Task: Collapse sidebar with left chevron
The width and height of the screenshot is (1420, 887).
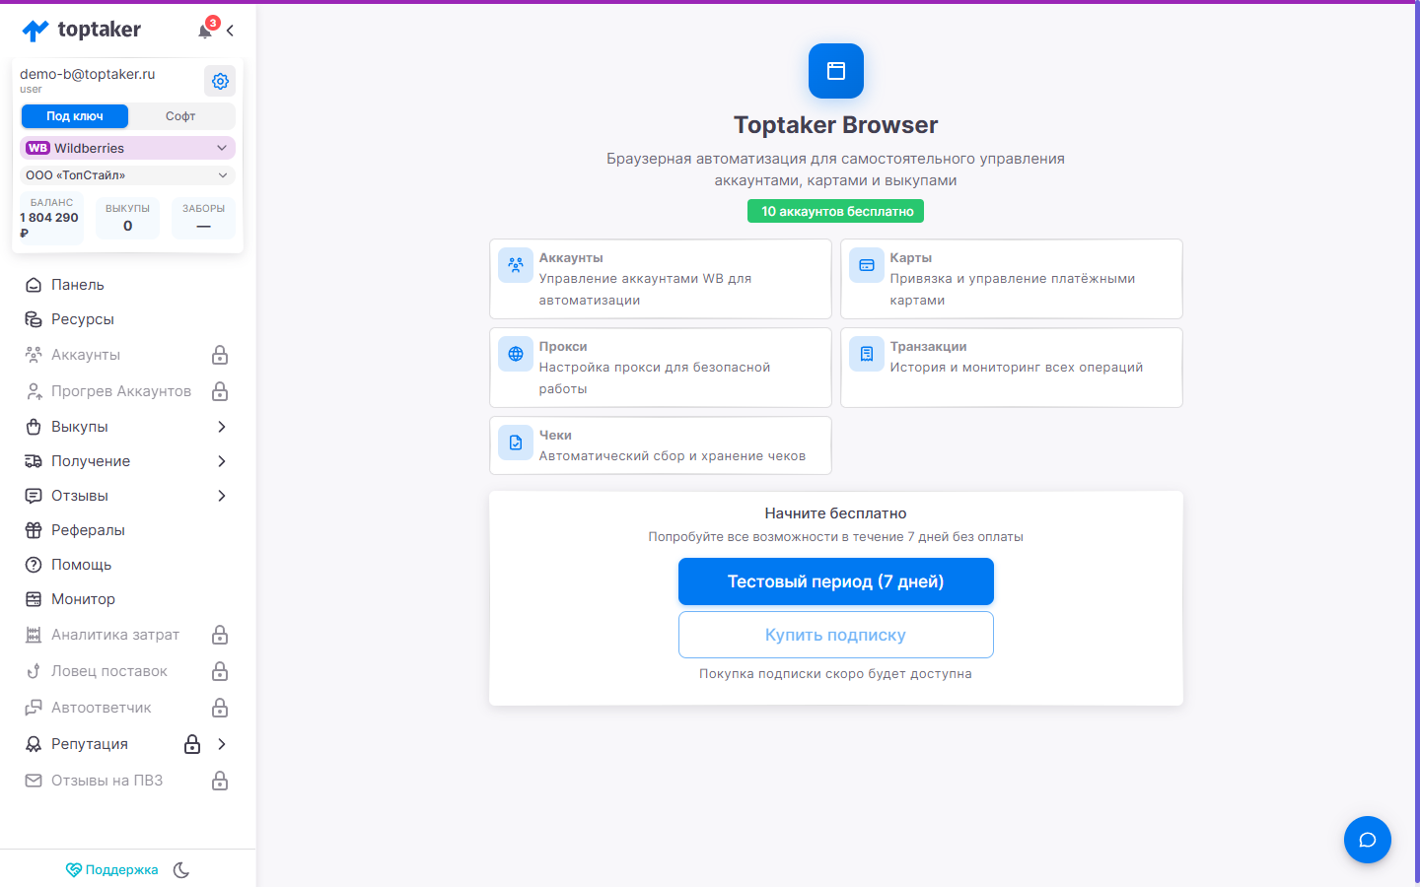Action: click(230, 31)
